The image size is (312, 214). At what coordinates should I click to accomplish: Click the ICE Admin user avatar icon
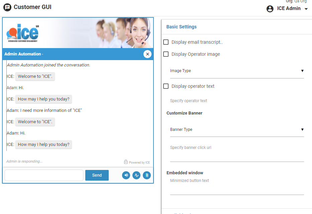(x=270, y=9)
